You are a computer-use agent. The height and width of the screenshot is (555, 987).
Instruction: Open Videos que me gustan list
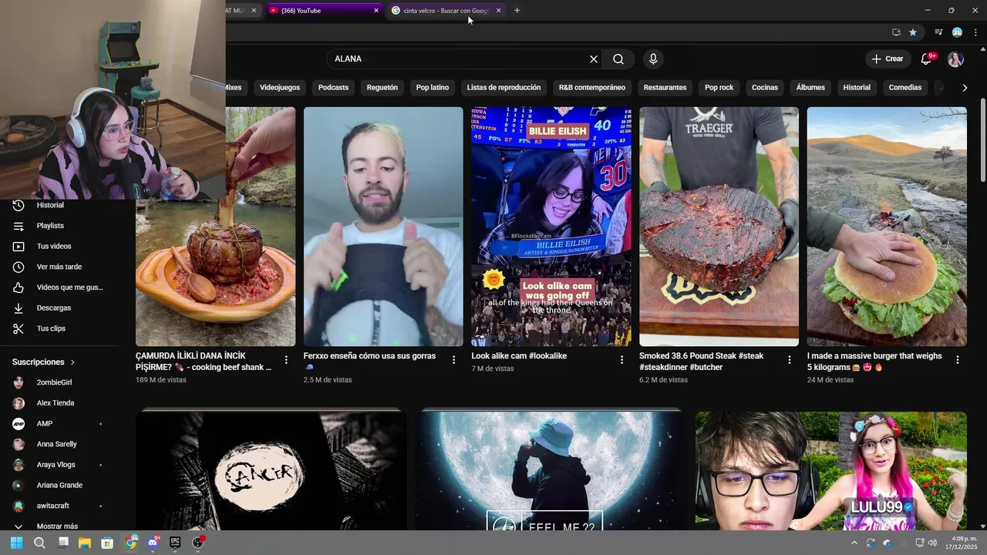59,288
